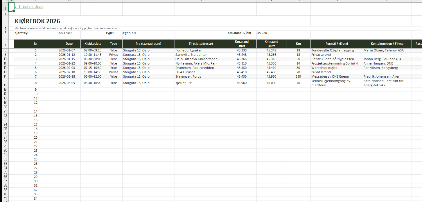Select the "Formål / Ærend" header cell
This screenshot has height=202, width=422.
(336, 44)
